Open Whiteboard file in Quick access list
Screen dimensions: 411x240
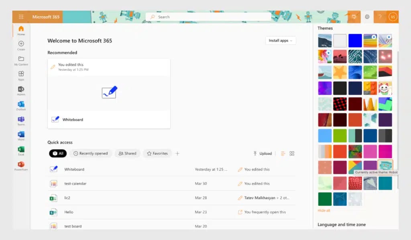[x=74, y=169]
